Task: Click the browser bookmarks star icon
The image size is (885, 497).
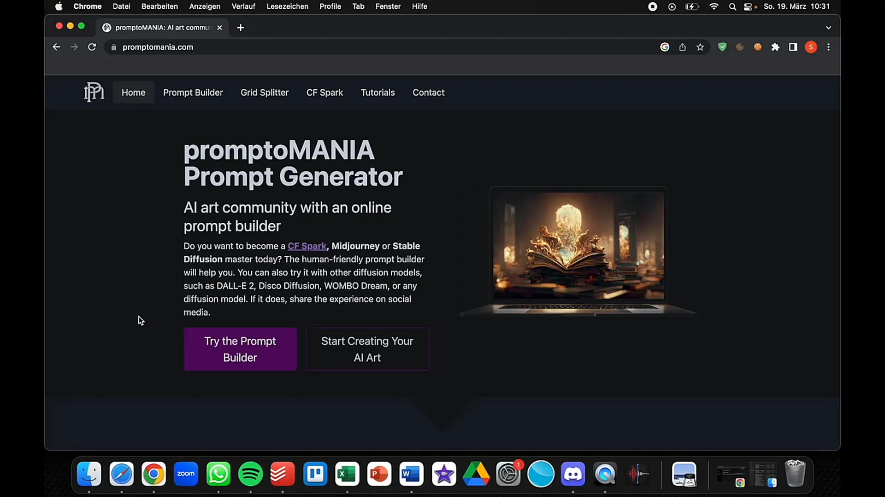Action: coord(700,47)
